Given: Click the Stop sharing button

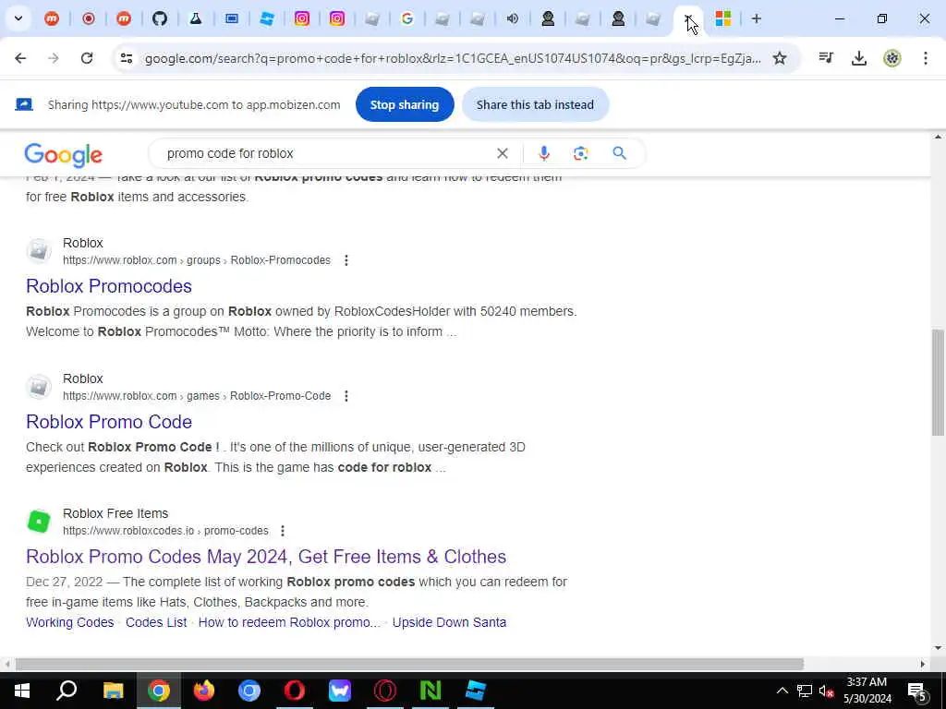Looking at the screenshot, I should pyautogui.click(x=405, y=104).
